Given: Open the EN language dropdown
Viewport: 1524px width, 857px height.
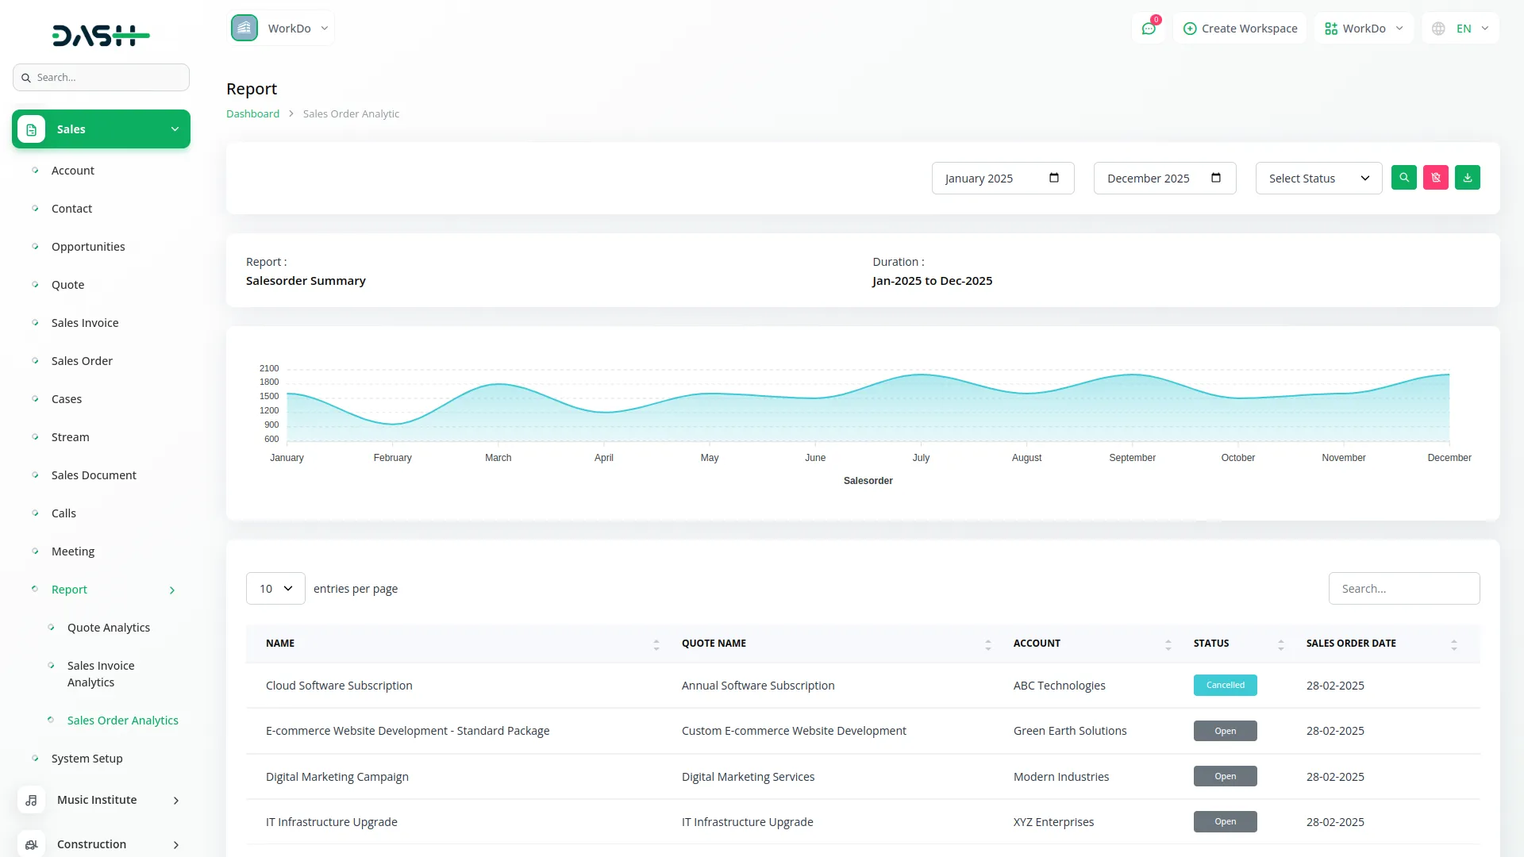Looking at the screenshot, I should [x=1462, y=29].
